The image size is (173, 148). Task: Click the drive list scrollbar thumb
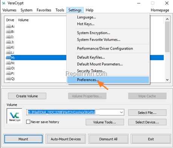coord(167,37)
